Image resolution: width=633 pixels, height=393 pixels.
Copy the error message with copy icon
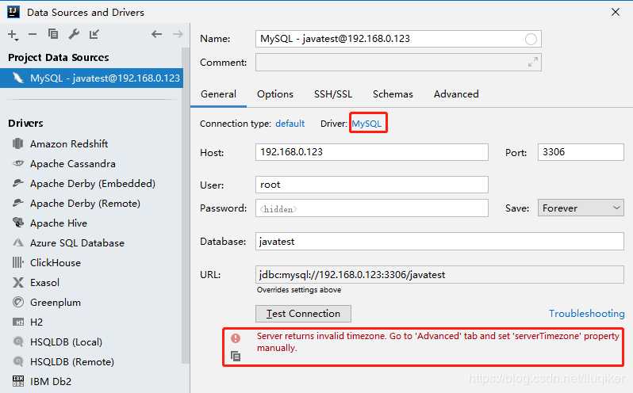(236, 357)
